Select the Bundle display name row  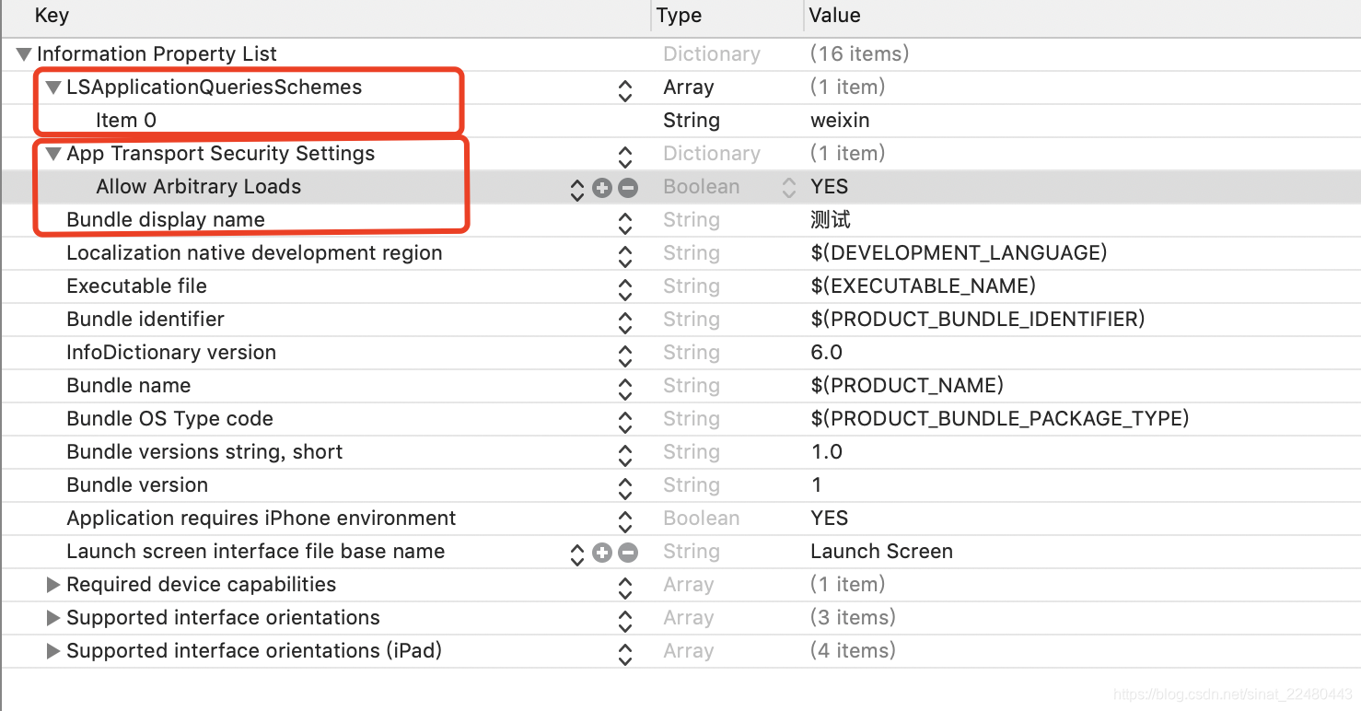pos(680,220)
